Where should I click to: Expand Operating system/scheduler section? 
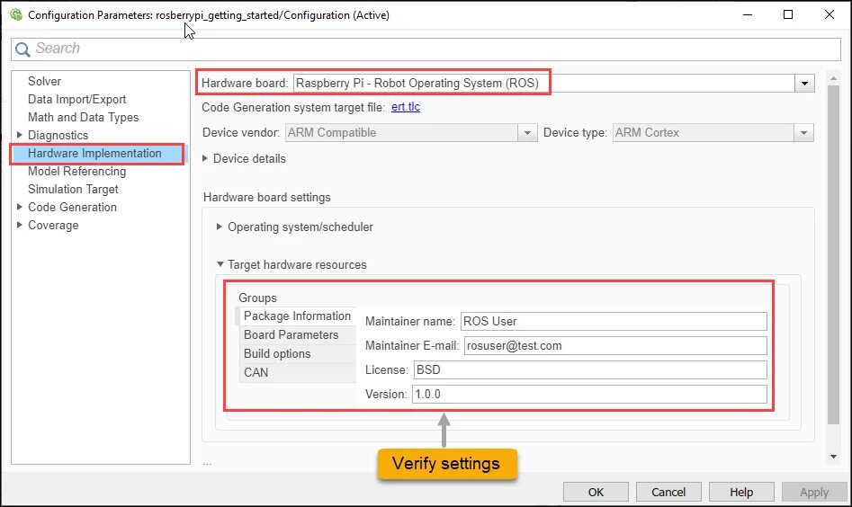click(220, 227)
